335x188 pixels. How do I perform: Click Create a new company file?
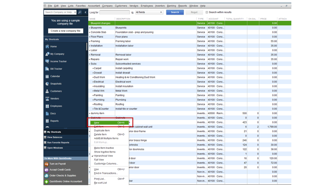point(66,31)
